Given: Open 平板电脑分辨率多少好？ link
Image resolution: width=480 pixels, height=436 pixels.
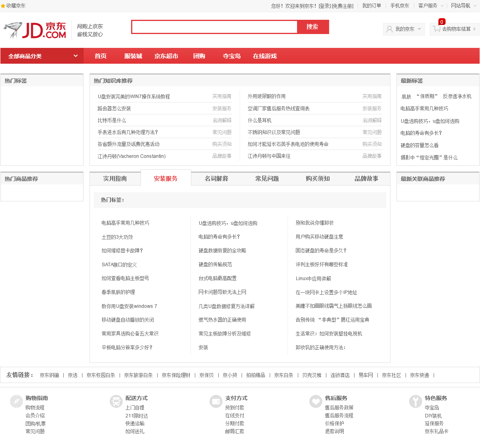Looking at the screenshot, I should pos(127,347).
